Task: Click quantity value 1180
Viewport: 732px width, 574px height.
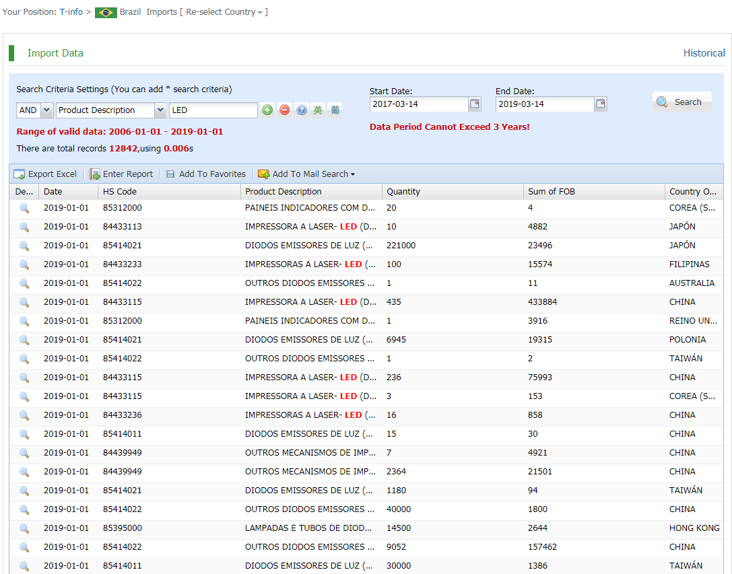Action: click(x=397, y=491)
